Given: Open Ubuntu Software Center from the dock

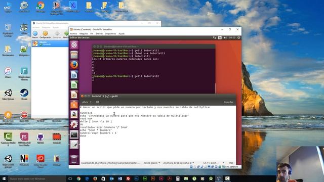Looking at the screenshot, I should click(x=74, y=105).
